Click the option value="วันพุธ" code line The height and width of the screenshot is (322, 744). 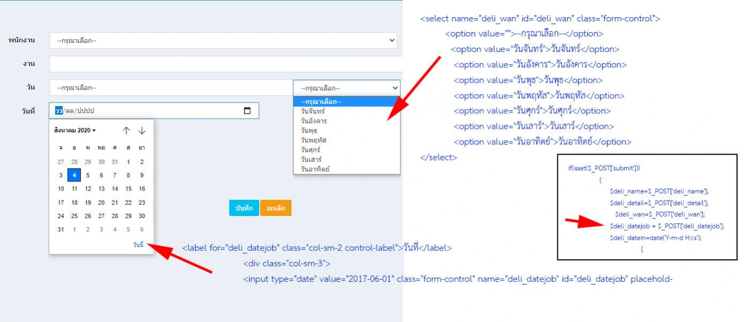528,80
